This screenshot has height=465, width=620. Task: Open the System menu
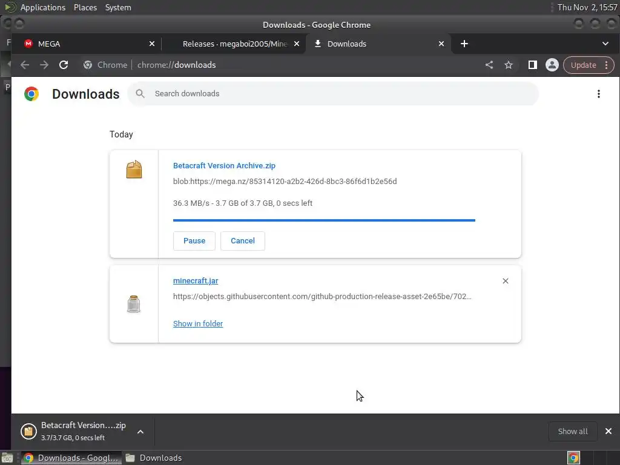point(118,7)
